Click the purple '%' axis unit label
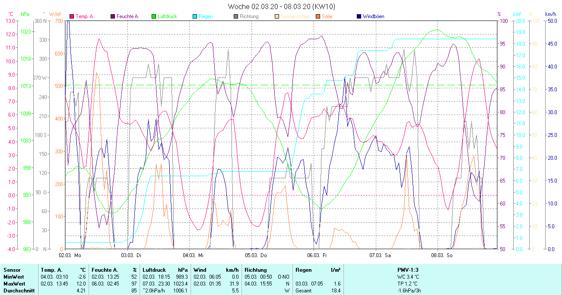This screenshot has width=562, height=295. (x=499, y=14)
